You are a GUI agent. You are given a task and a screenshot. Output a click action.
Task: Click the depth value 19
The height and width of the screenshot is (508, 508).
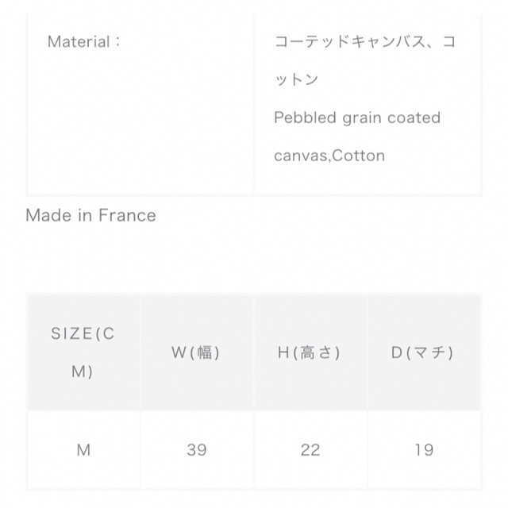click(x=424, y=450)
